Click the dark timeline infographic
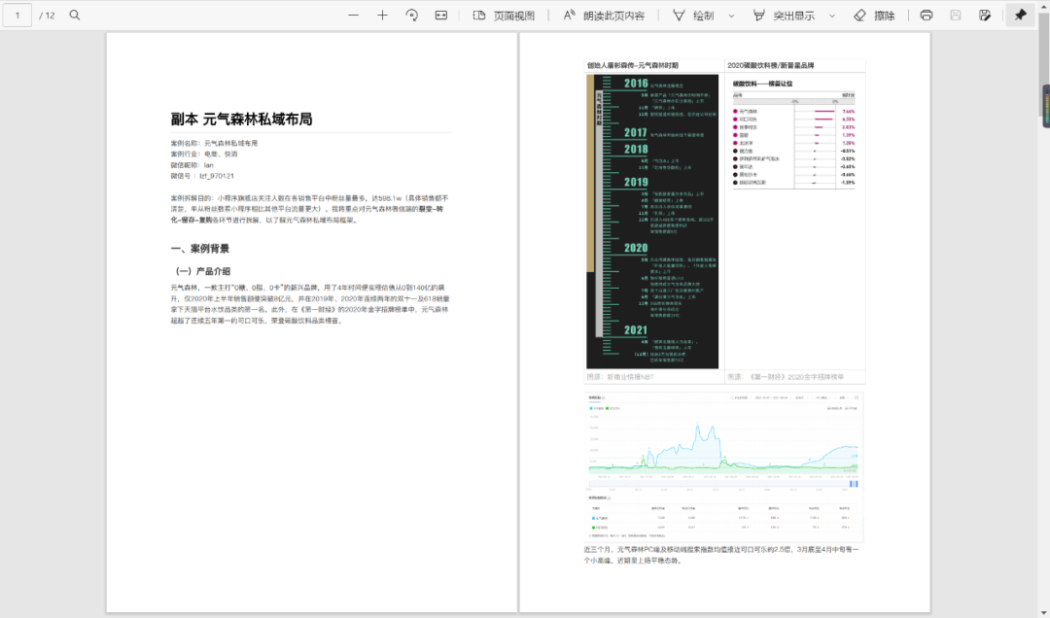 click(x=652, y=221)
